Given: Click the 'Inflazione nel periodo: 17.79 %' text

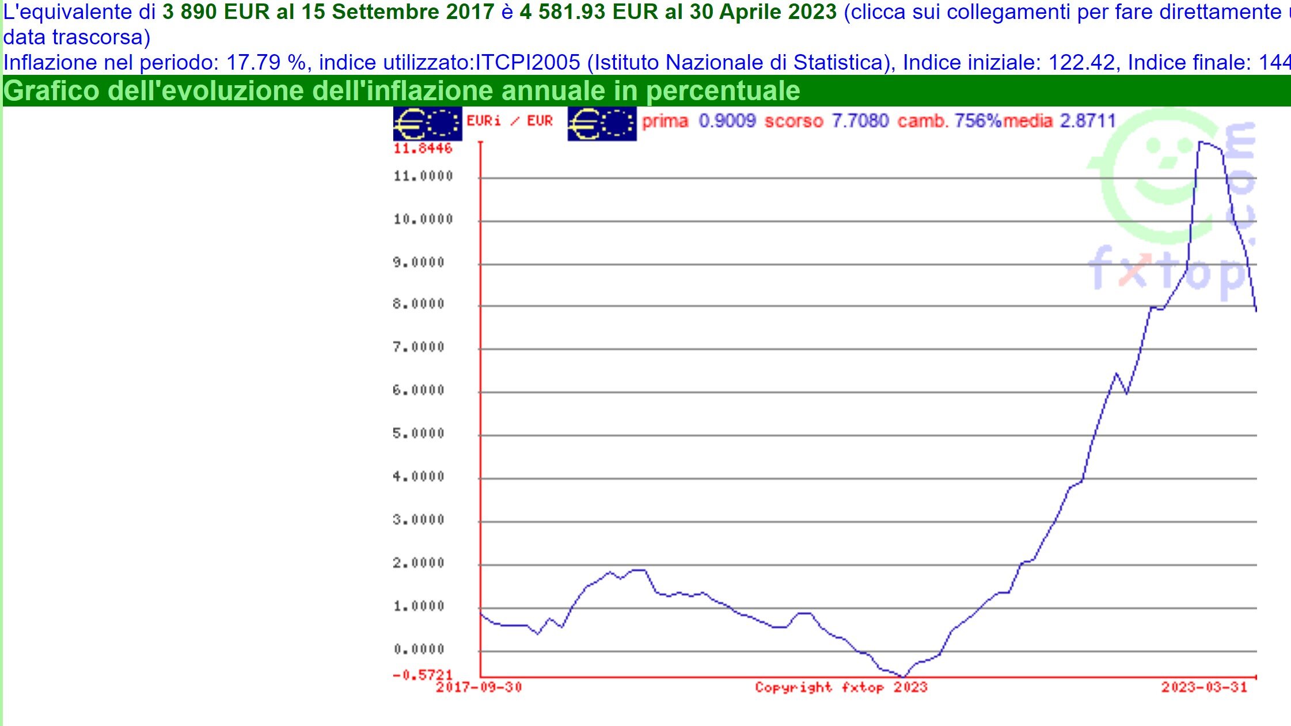Looking at the screenshot, I should (x=155, y=62).
